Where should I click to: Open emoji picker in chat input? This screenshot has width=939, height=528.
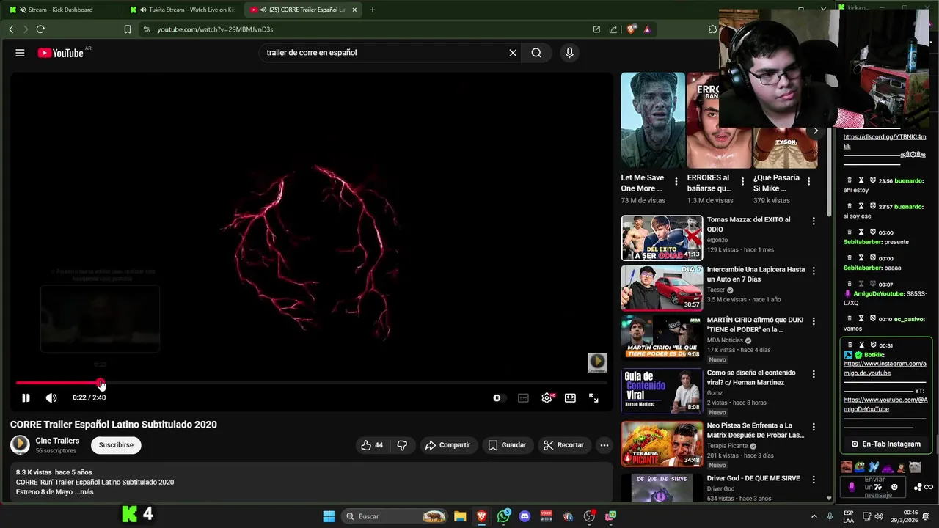pos(894,487)
